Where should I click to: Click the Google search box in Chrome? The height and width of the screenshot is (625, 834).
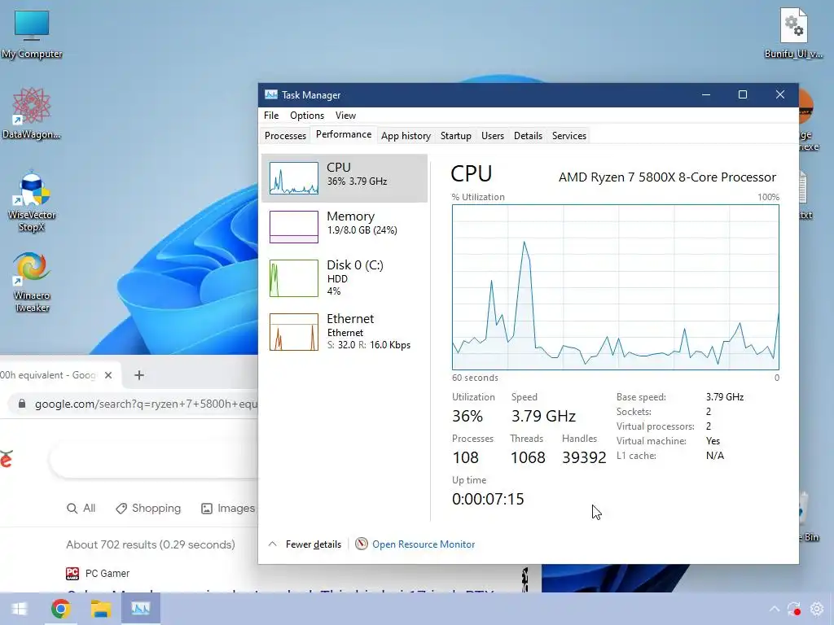click(154, 459)
